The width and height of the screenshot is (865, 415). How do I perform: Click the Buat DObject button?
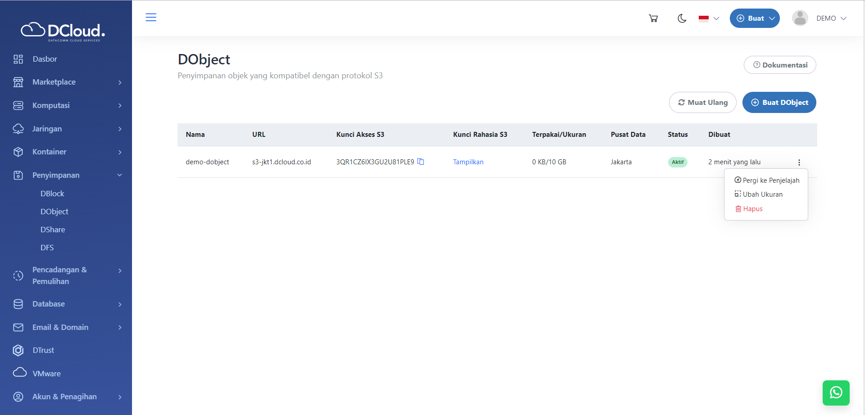[779, 103]
